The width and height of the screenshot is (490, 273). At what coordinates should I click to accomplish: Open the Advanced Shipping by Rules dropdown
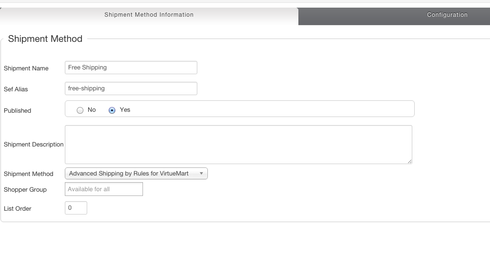[x=136, y=174]
